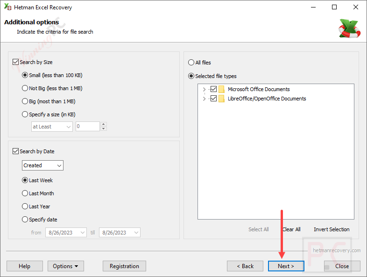Open the Options dropdown button
Viewport: 367px width, 277px height.
pyautogui.click(x=66, y=266)
